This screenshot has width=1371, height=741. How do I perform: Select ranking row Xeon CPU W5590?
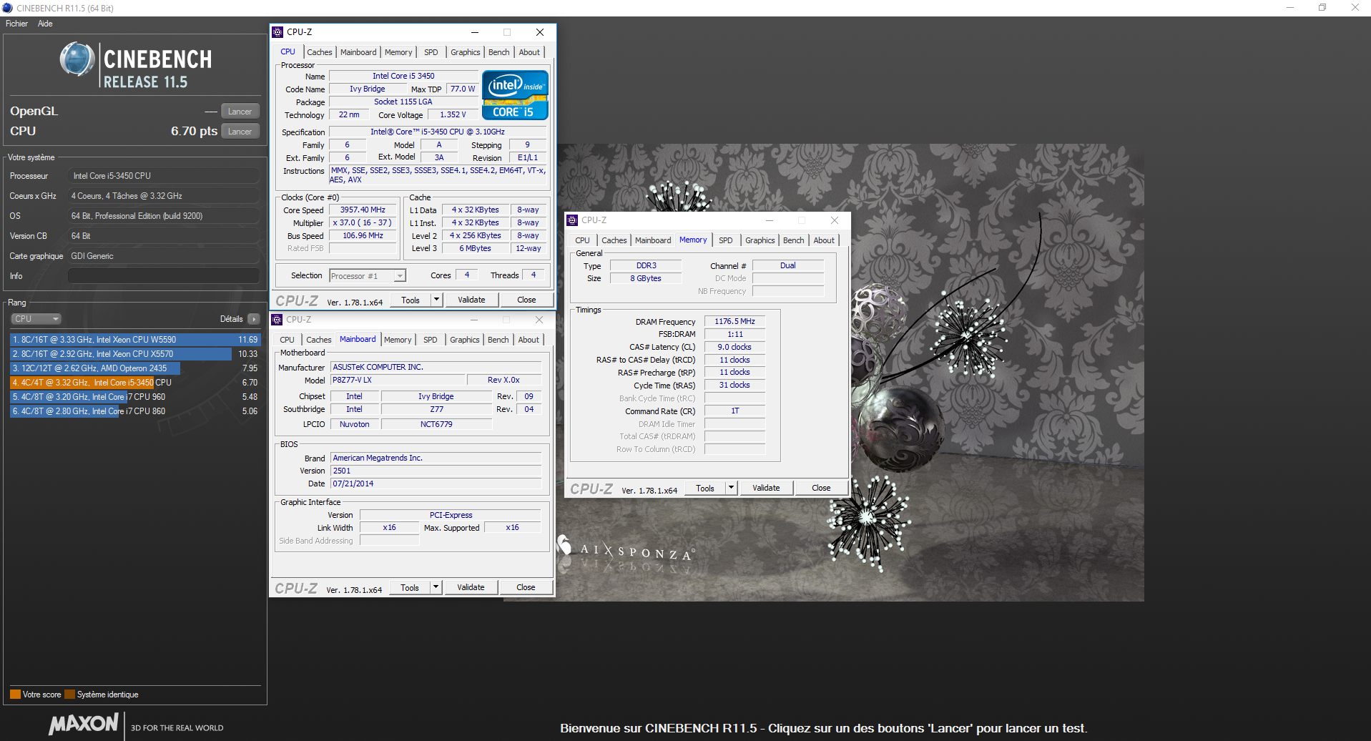click(x=135, y=340)
